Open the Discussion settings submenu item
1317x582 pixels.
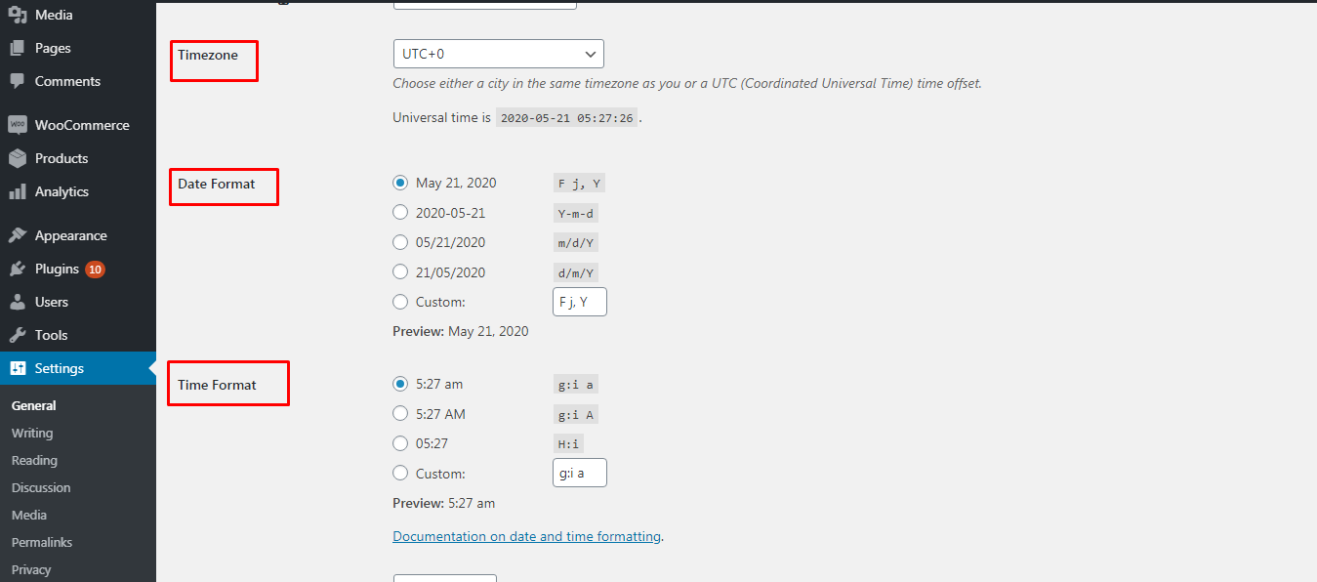point(41,487)
